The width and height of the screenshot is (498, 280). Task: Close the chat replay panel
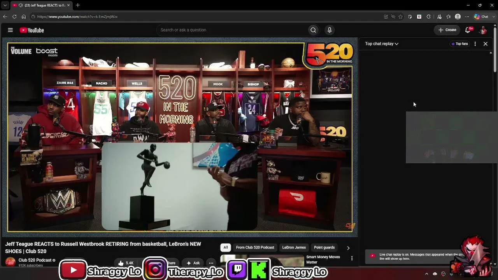point(486,44)
